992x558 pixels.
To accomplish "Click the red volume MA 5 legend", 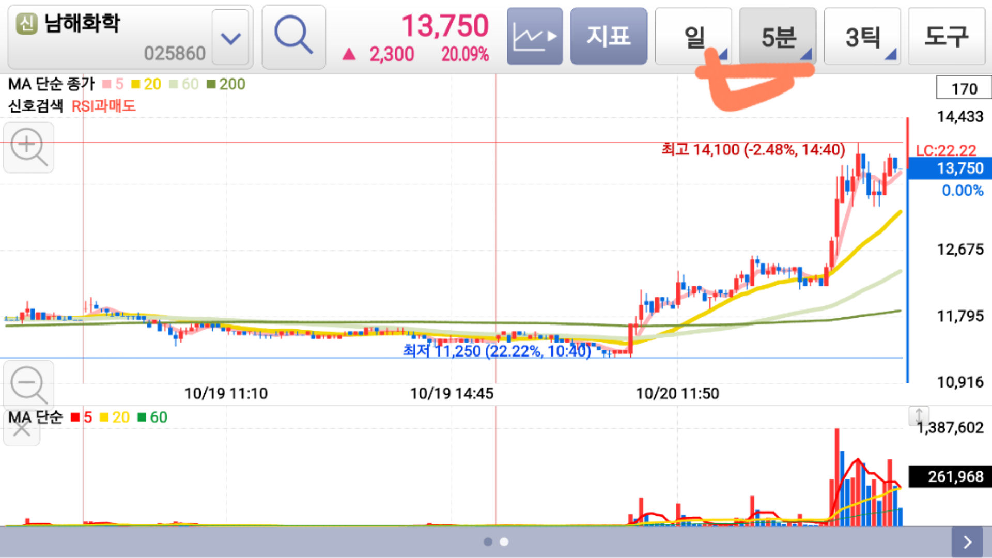I will click(82, 417).
